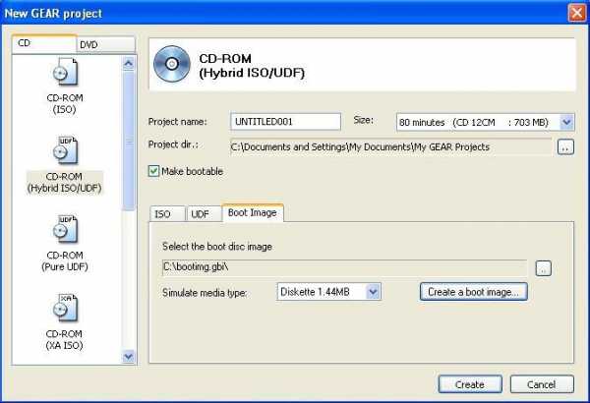
Task: Browse for the boot disc image
Action: [x=544, y=267]
